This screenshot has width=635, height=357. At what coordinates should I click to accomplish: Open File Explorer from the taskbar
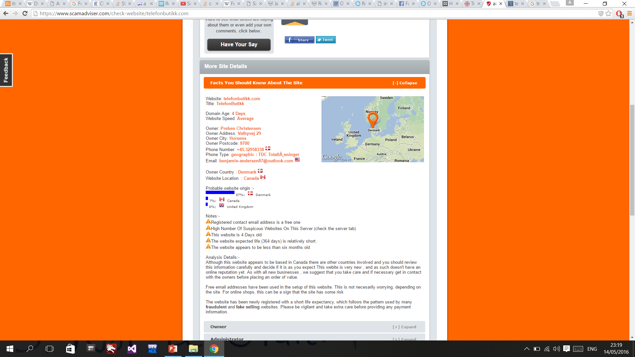click(x=193, y=349)
